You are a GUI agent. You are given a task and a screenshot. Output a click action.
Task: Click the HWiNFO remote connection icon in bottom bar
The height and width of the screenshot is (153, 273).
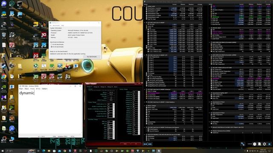tap(243, 144)
